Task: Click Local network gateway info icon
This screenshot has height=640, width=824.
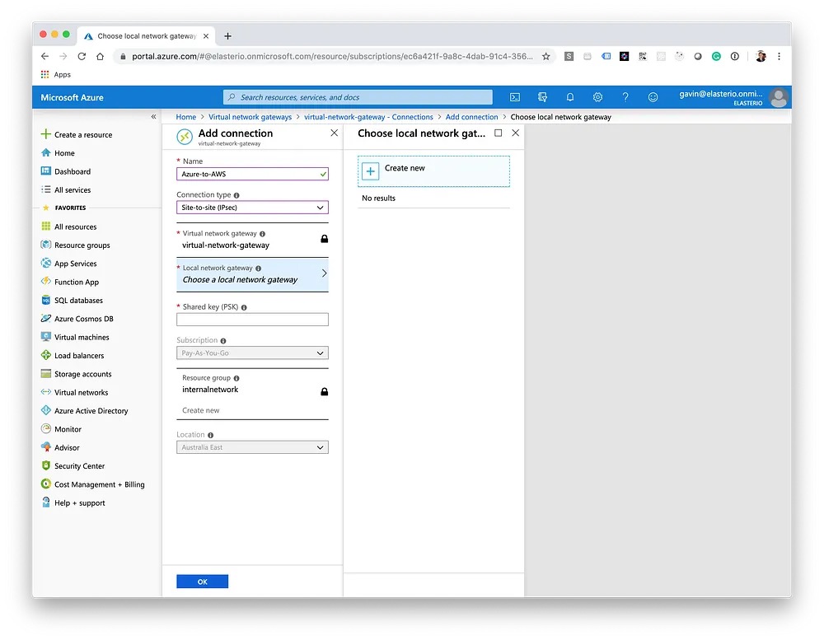Action: coord(258,269)
